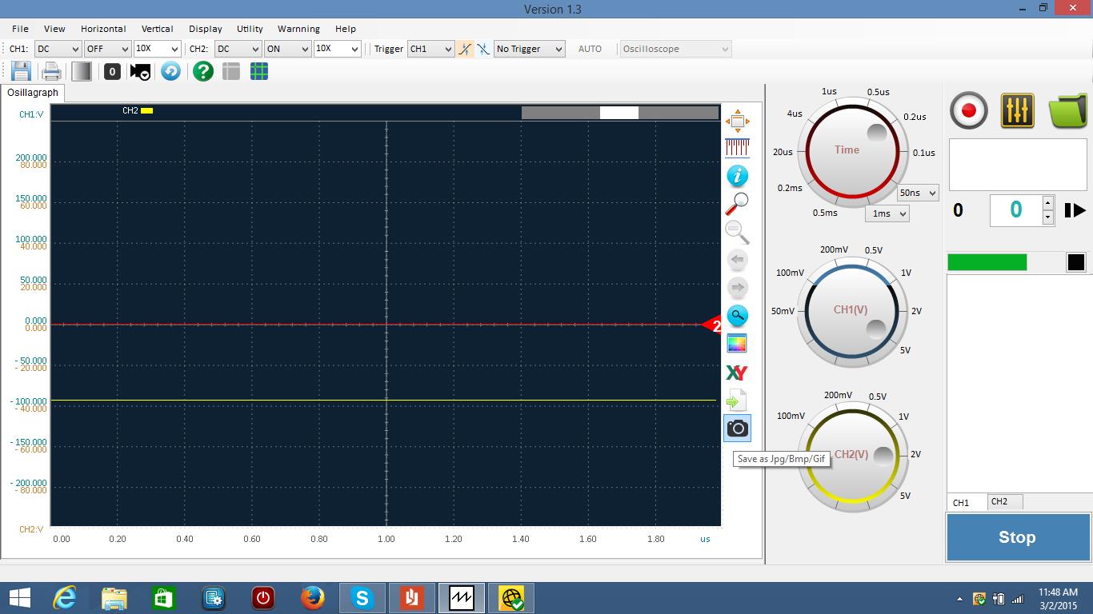This screenshot has height=614, width=1093.
Task: Toggle the green grid display icon
Action: pos(259,71)
